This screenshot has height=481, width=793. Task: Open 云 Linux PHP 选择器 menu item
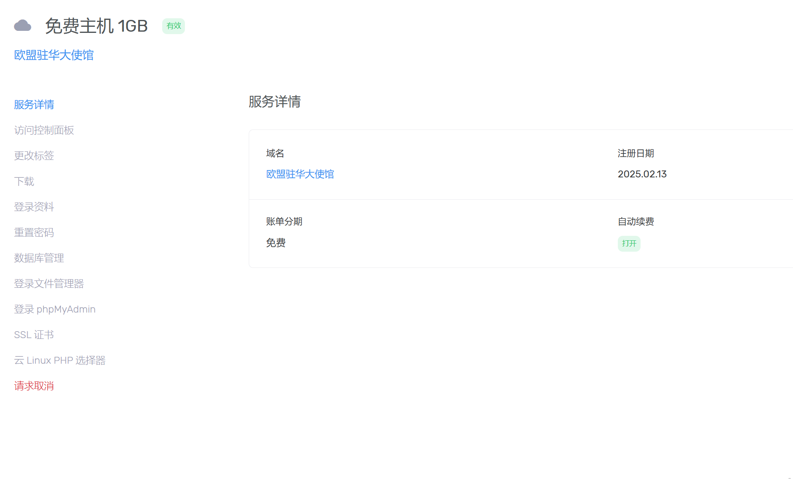pyautogui.click(x=60, y=360)
